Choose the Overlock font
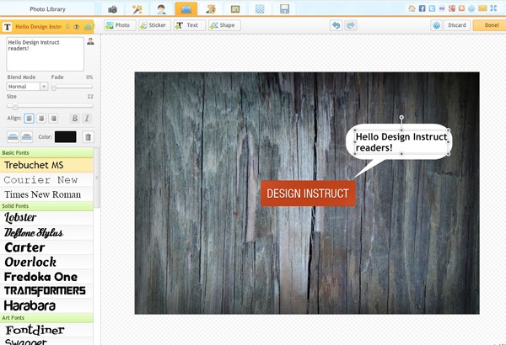506x345 pixels. 46,262
